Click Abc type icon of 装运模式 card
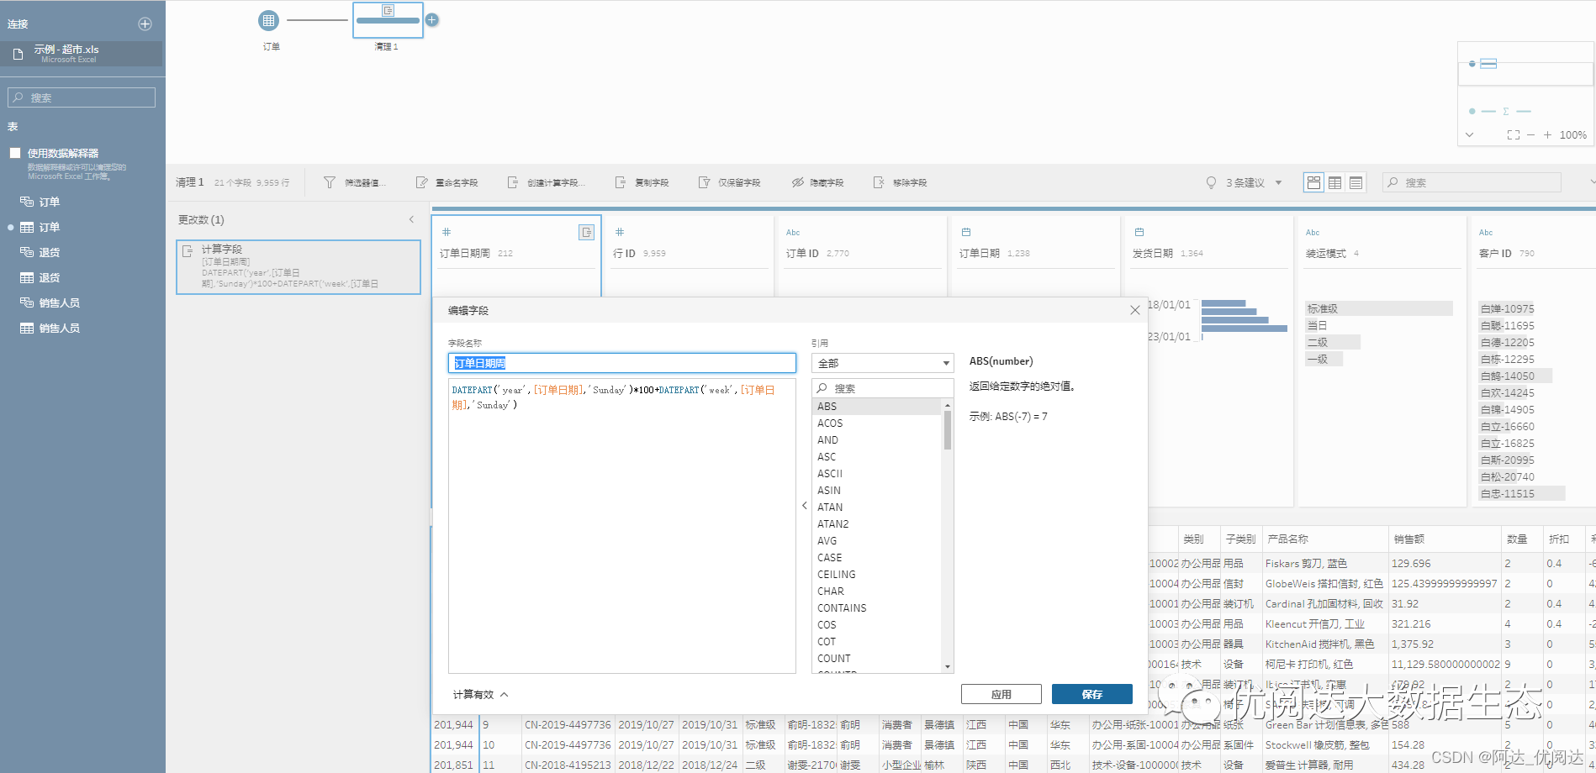Viewport: 1596px width, 773px height. [x=1313, y=233]
